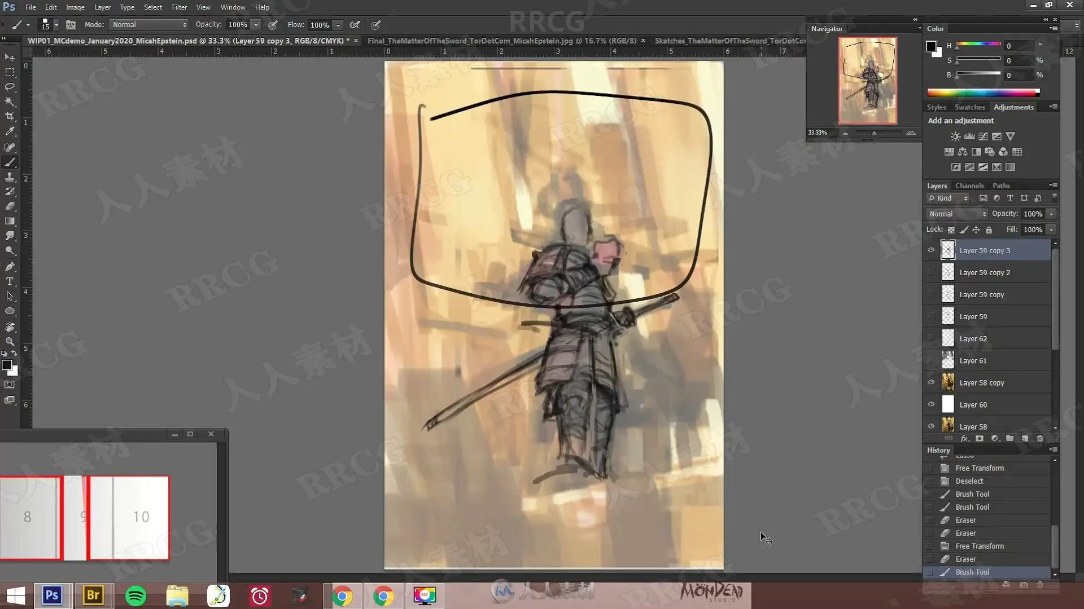The width and height of the screenshot is (1084, 609).
Task: Open the Flow slider dropdown
Action: pos(338,25)
